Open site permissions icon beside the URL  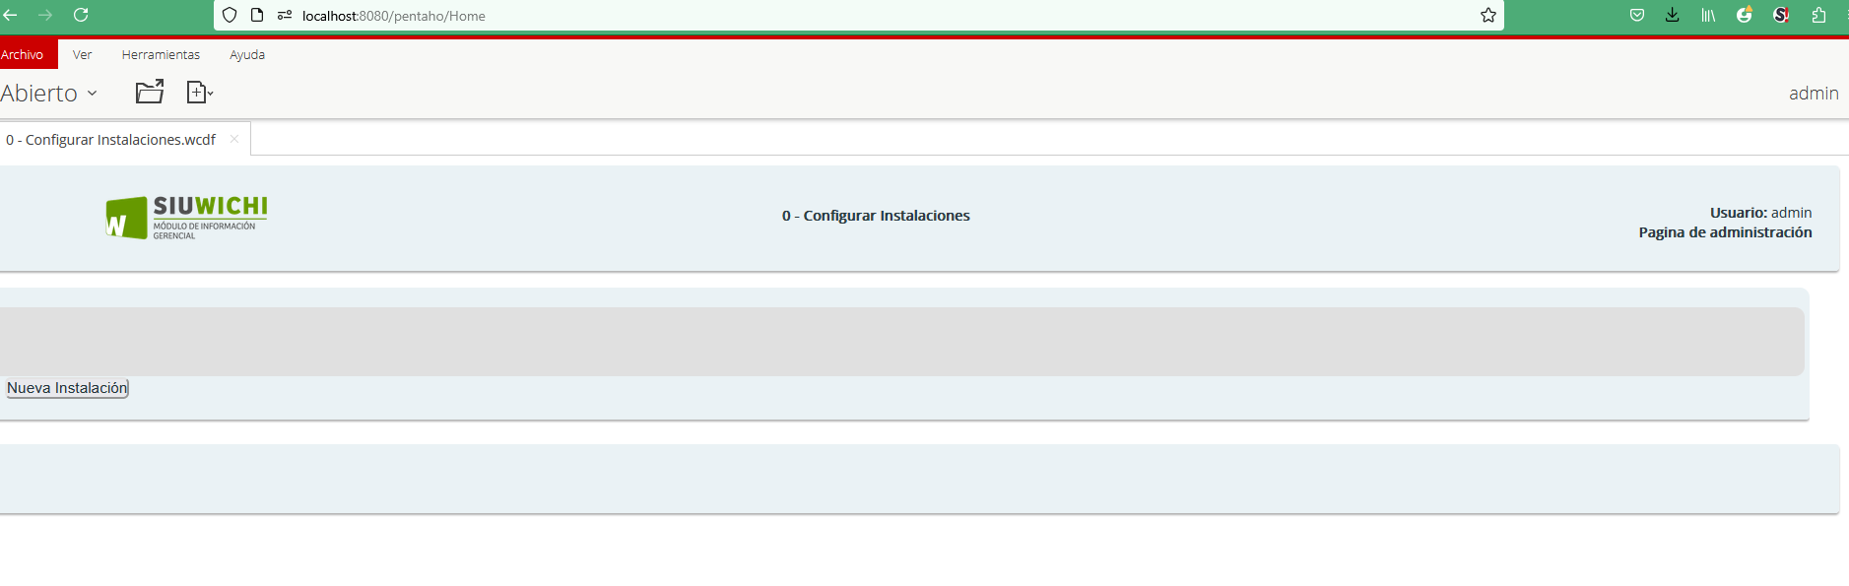(x=285, y=15)
